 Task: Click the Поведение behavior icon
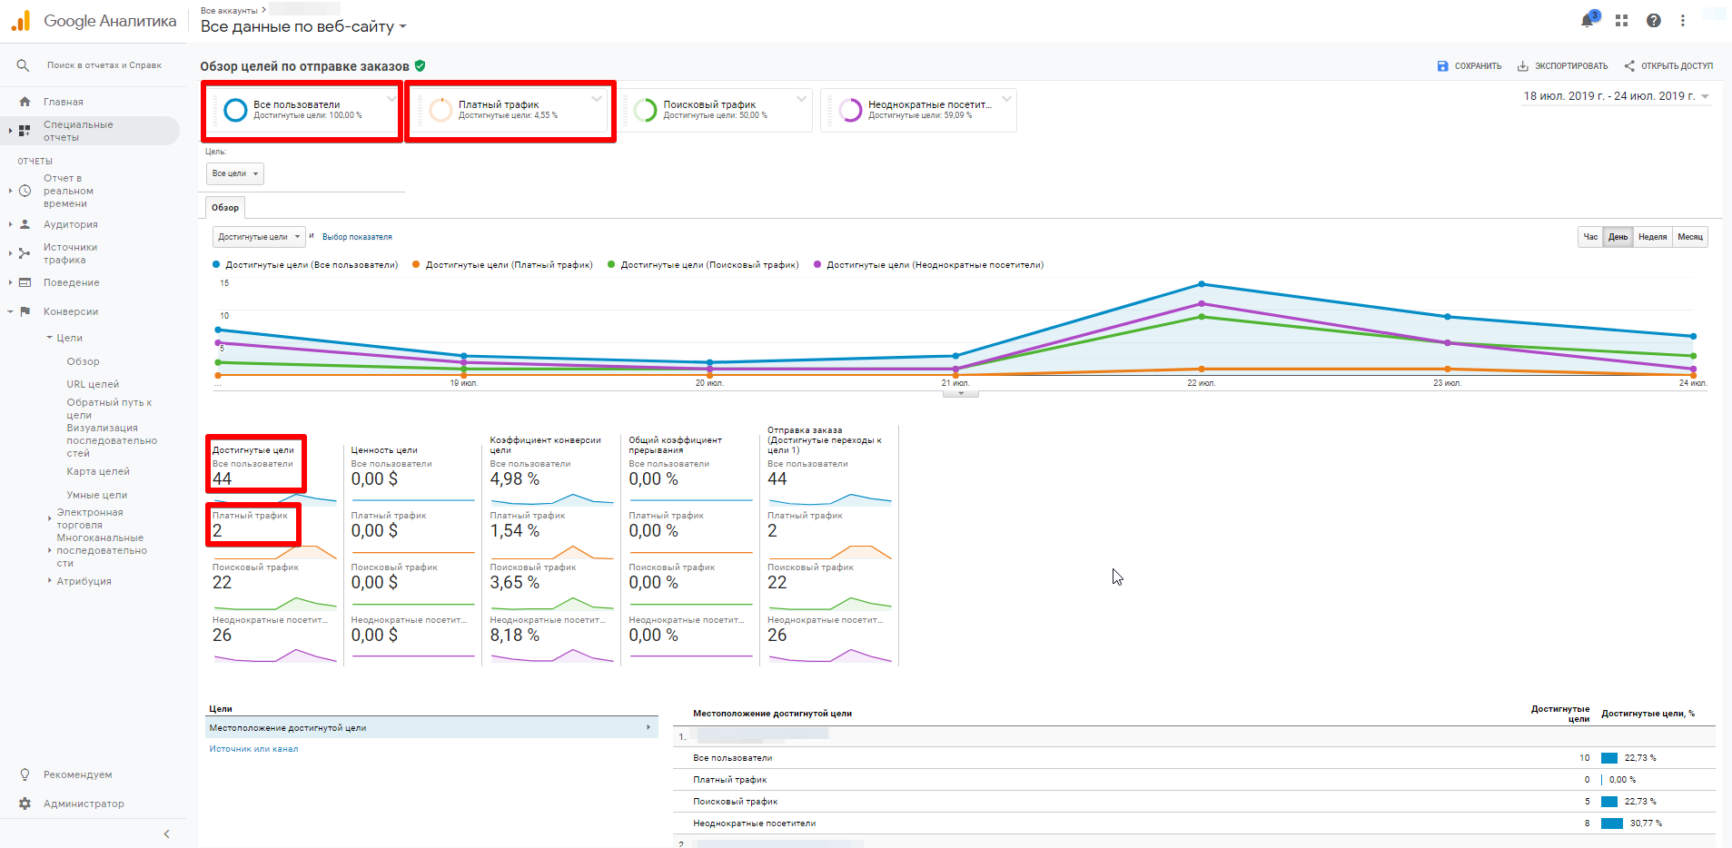tap(25, 282)
